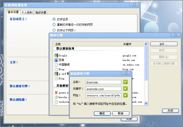Viewport: 183px width, 127px height.
Task: Select 打开主页 radio option
Action: pos(54,19)
